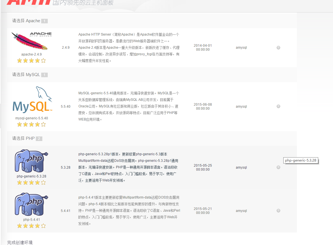
Task: Click the mysql-generic-5.5.40 name label
Action: [x=31, y=118]
